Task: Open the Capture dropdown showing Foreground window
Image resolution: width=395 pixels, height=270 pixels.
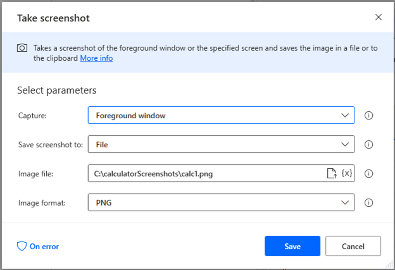Action: [x=221, y=115]
